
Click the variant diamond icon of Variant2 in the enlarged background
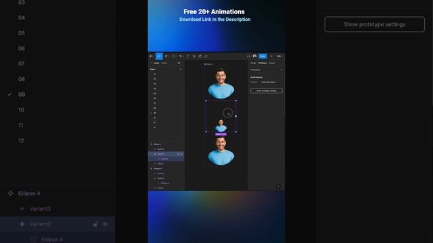click(22, 224)
